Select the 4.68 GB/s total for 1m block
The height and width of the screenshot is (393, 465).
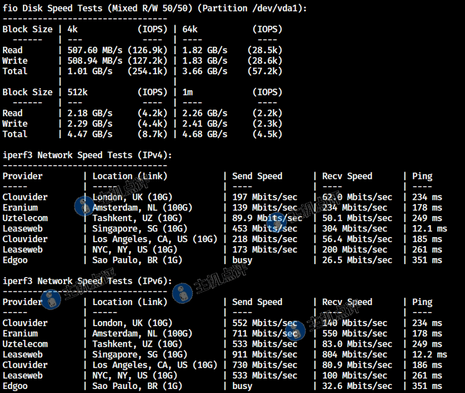click(205, 134)
